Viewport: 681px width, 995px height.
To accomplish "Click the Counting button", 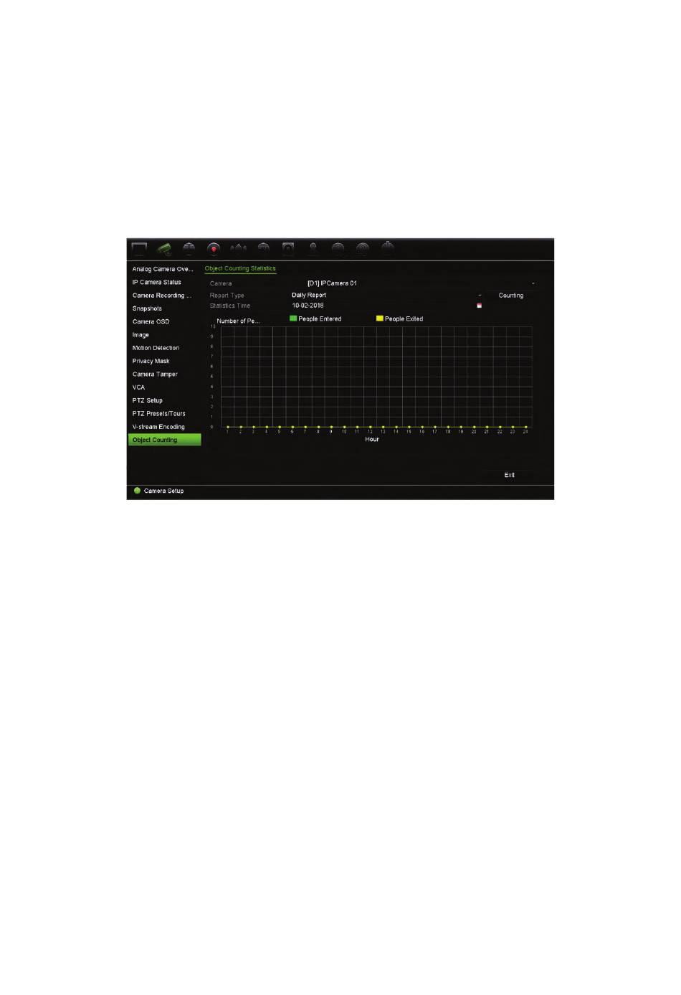I will (x=511, y=296).
